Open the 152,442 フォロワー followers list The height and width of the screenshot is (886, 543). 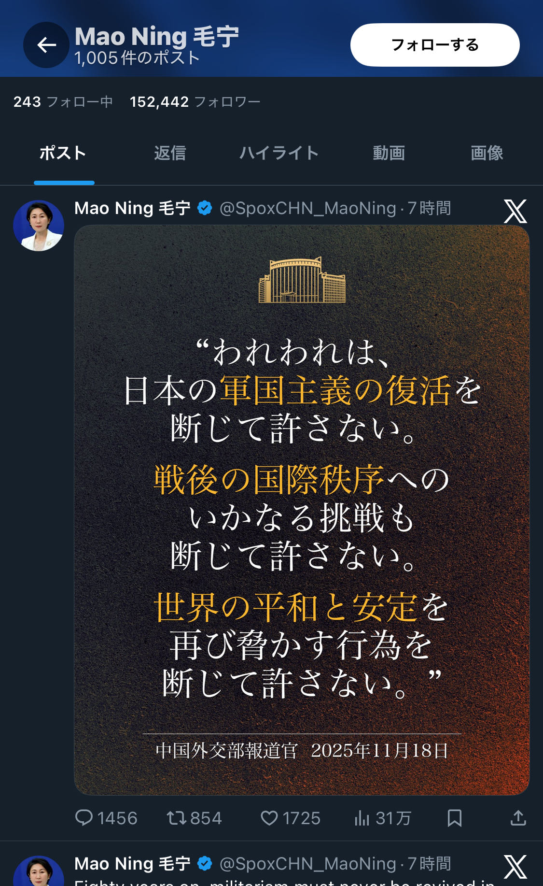pyautogui.click(x=195, y=102)
